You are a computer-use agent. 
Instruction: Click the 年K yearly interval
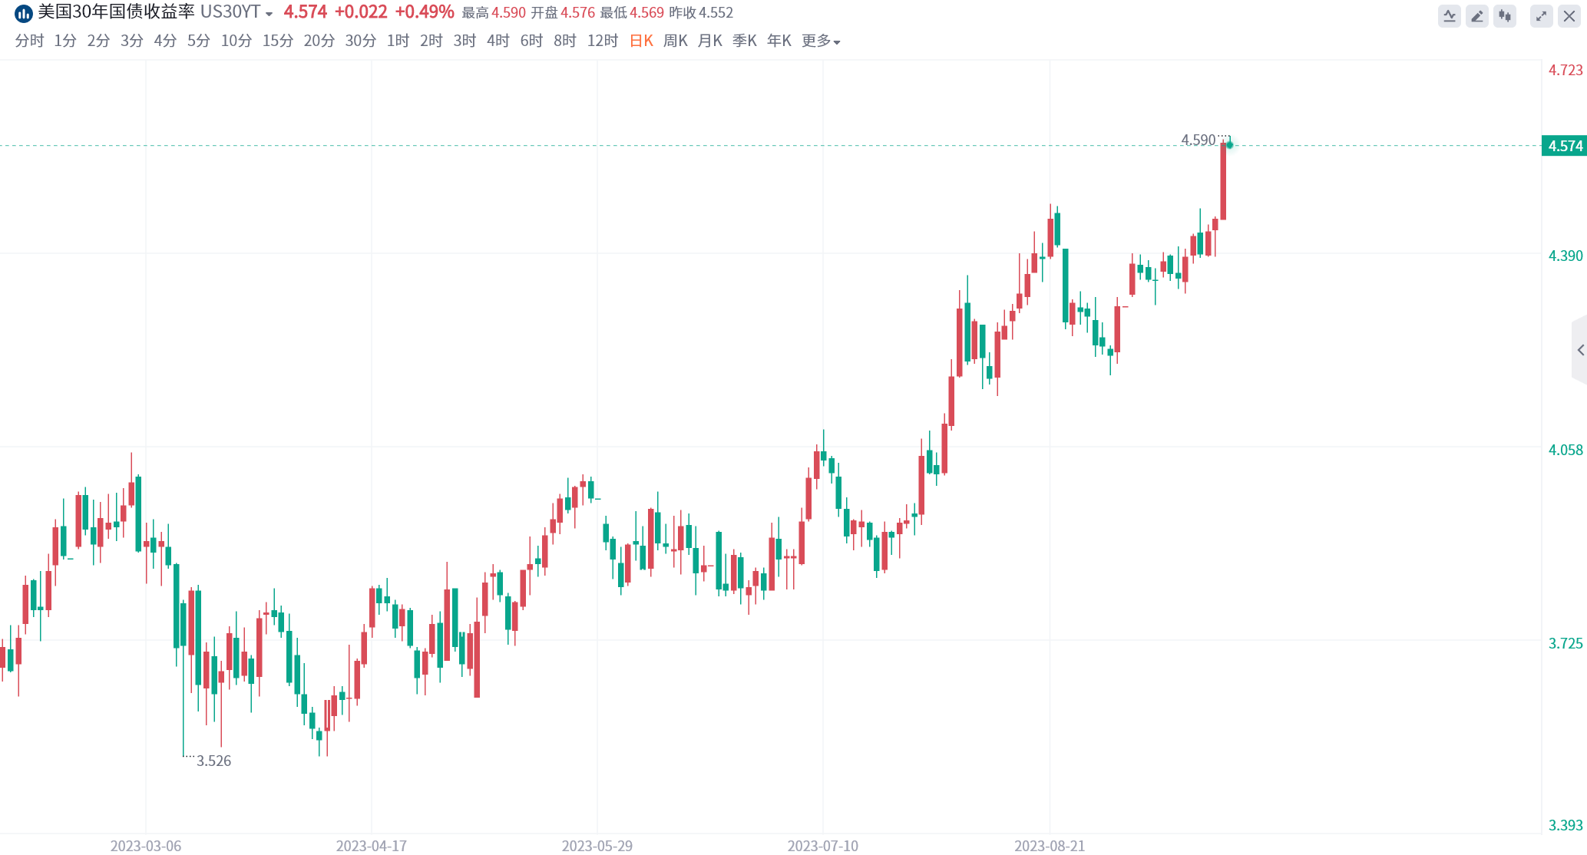[779, 41]
